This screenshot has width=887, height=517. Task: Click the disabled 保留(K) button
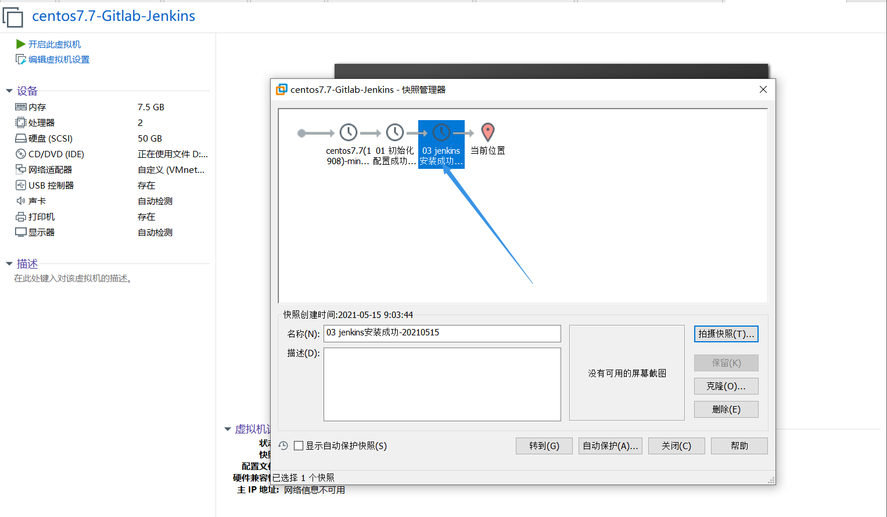[x=726, y=363]
